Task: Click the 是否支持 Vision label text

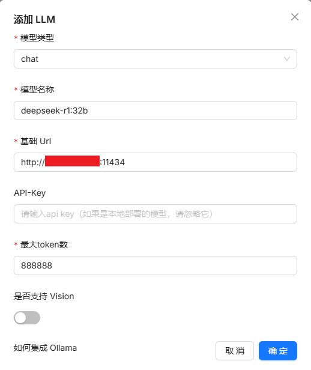Action: tap(44, 296)
